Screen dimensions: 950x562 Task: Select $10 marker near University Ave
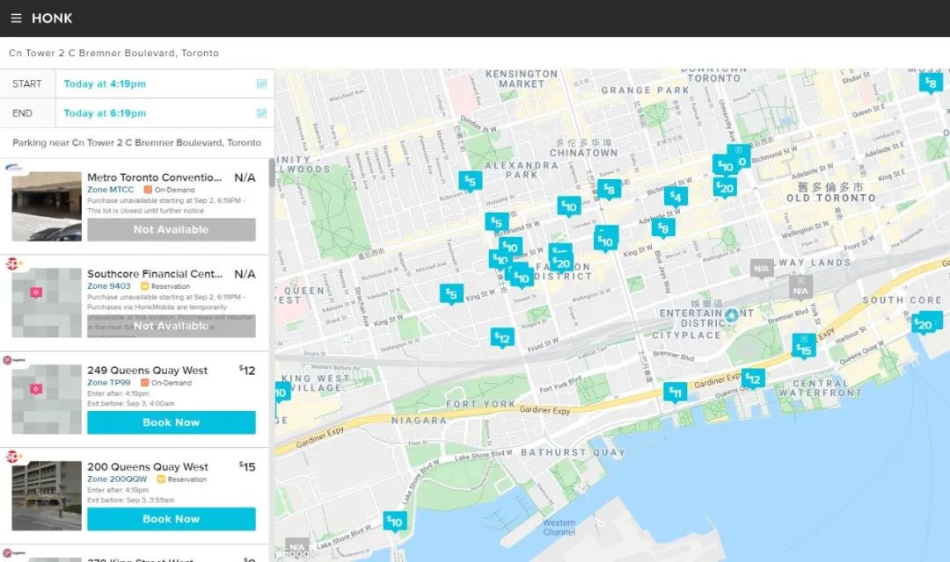click(x=725, y=166)
